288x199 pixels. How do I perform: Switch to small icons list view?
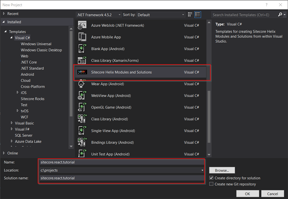pos(197,15)
